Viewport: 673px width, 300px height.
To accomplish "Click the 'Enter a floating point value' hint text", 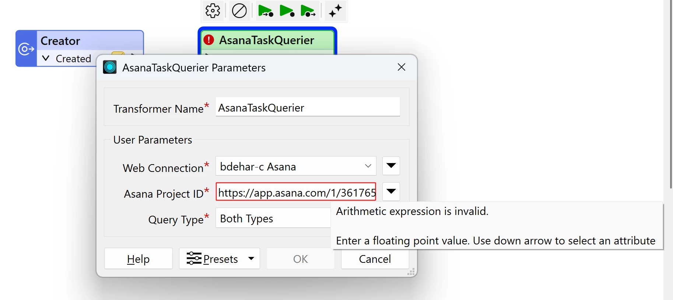I will coord(496,241).
